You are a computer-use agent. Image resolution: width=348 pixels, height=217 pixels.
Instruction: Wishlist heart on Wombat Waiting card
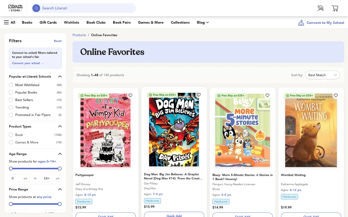coord(336,95)
